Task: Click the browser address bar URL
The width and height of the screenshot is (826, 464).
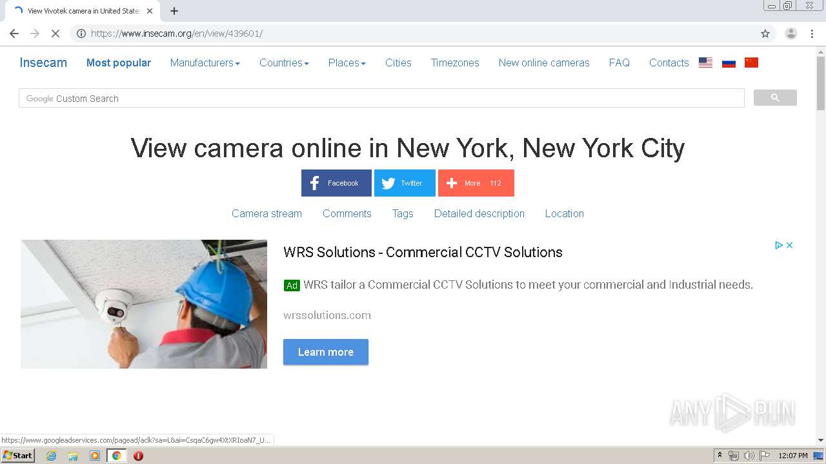Action: [177, 34]
